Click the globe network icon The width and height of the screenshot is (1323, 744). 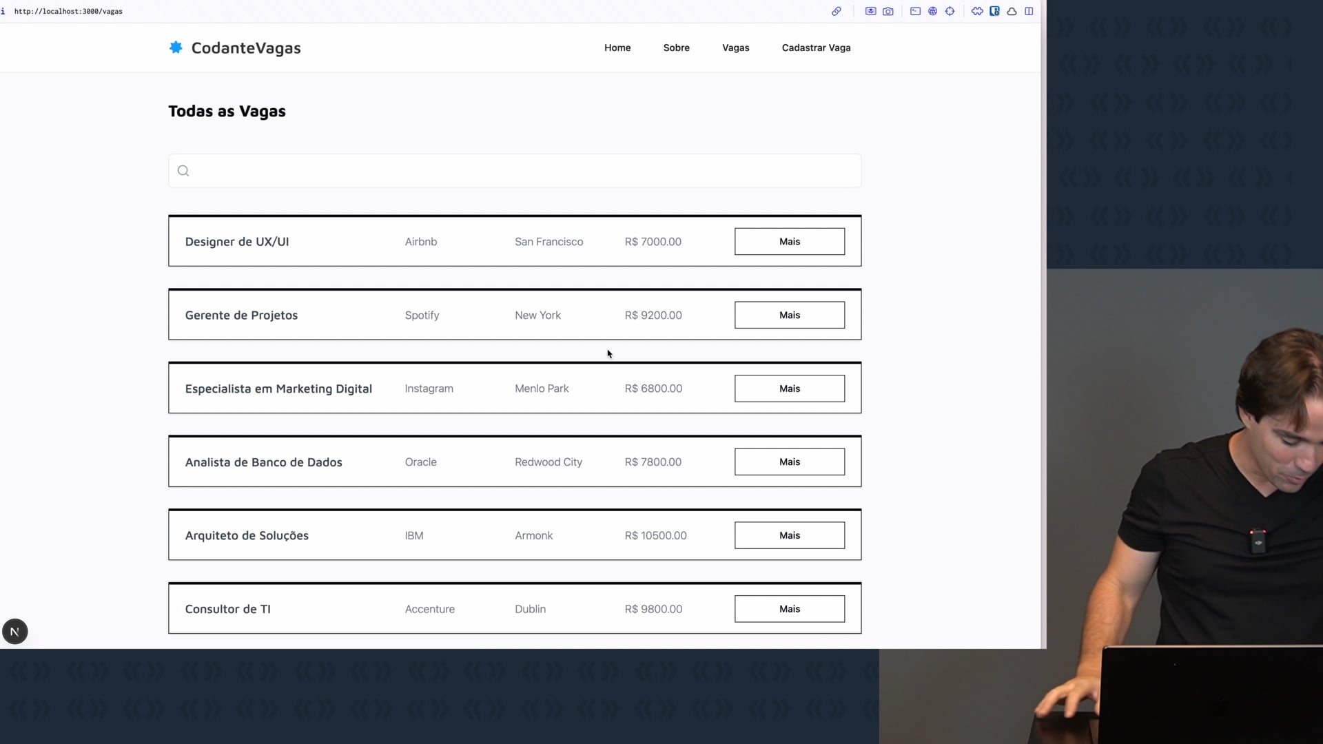click(x=932, y=11)
